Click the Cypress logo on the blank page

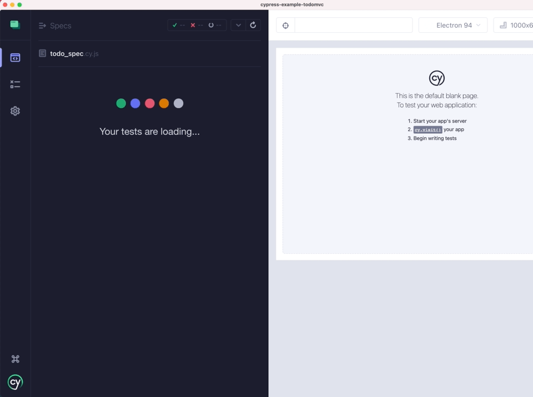tap(436, 78)
